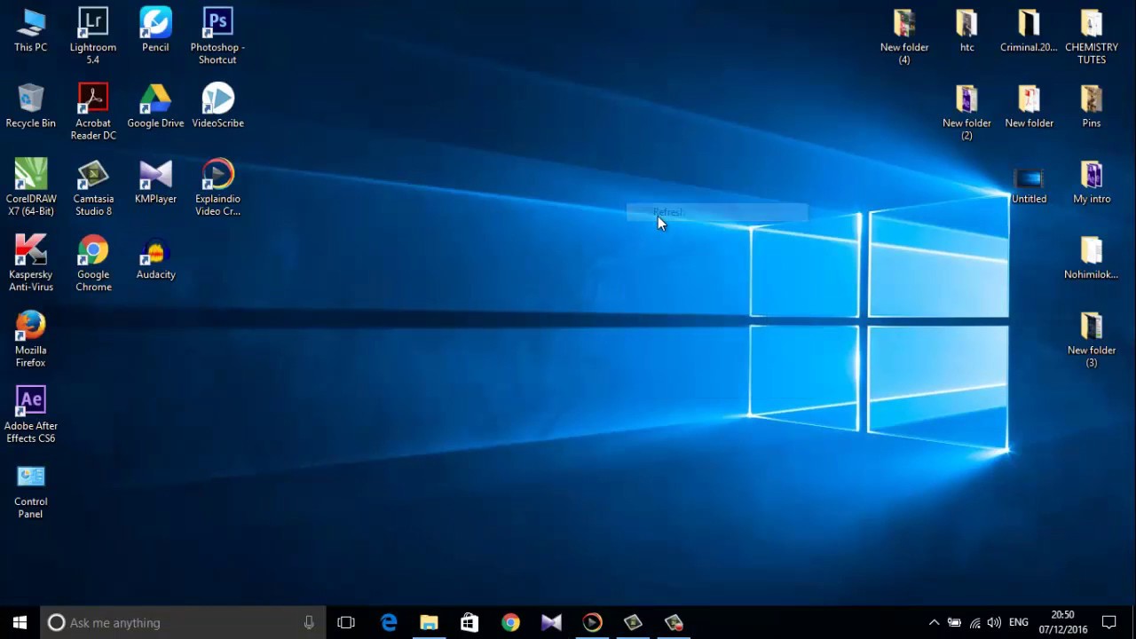The image size is (1136, 639).
Task: Select the Kaspersky Anti-Virus icon
Action: [x=30, y=263]
